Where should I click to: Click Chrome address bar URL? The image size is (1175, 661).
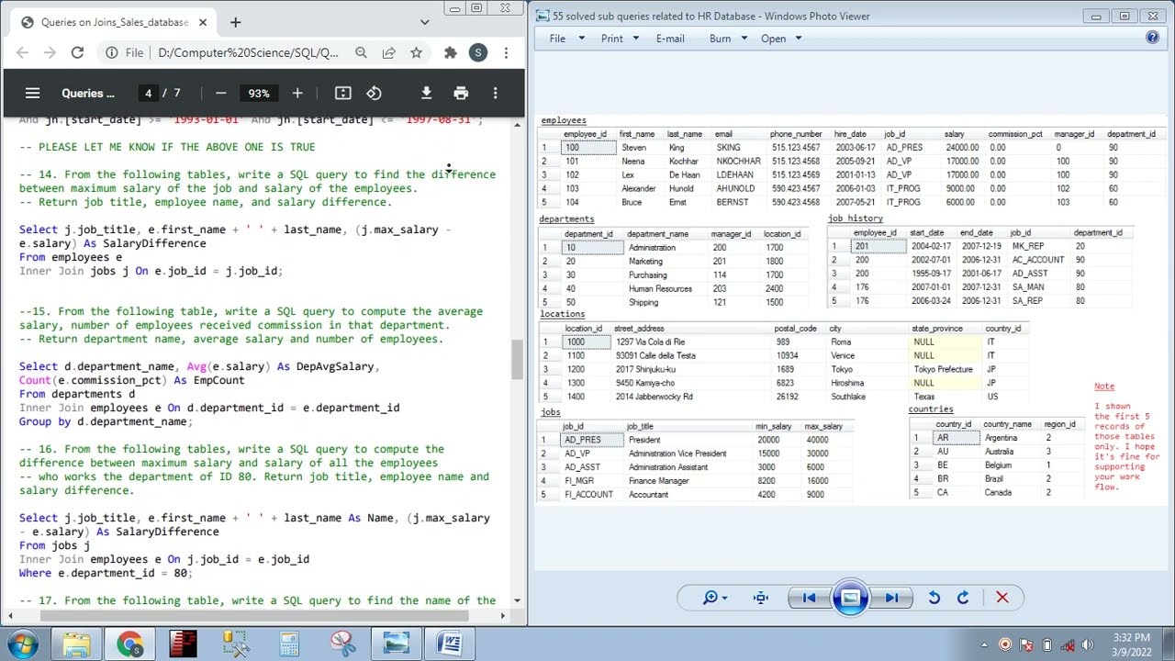pos(248,53)
